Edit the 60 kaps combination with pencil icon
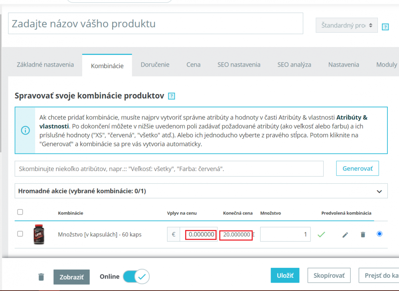Screen dimensions: 399x291 pyautogui.click(x=345, y=234)
